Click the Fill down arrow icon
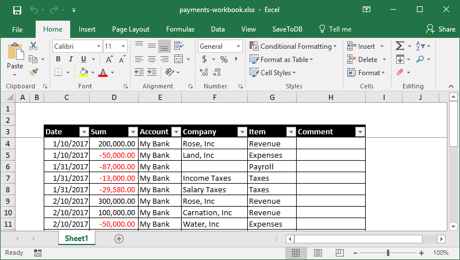 pyautogui.click(x=400, y=59)
